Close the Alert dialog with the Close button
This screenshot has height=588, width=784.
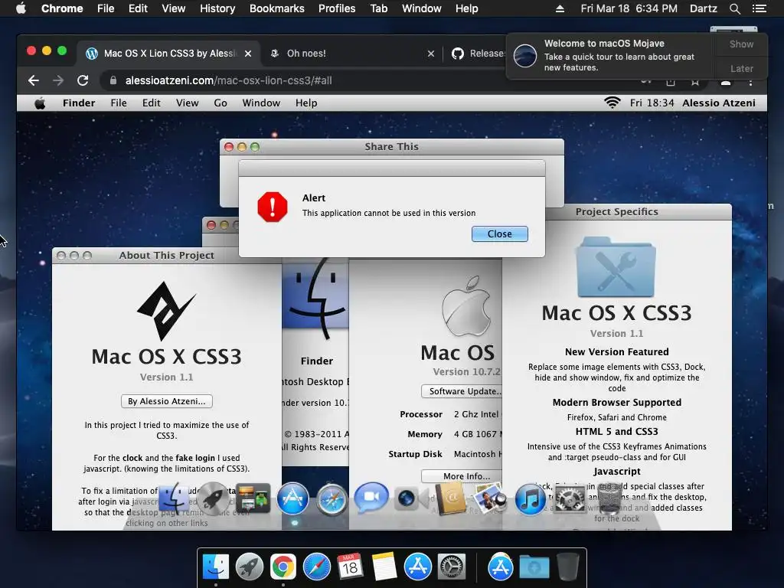click(x=499, y=234)
